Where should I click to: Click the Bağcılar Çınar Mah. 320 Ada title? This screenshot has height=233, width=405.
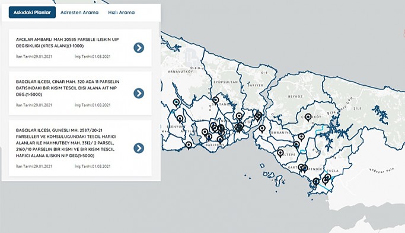[x=68, y=88]
